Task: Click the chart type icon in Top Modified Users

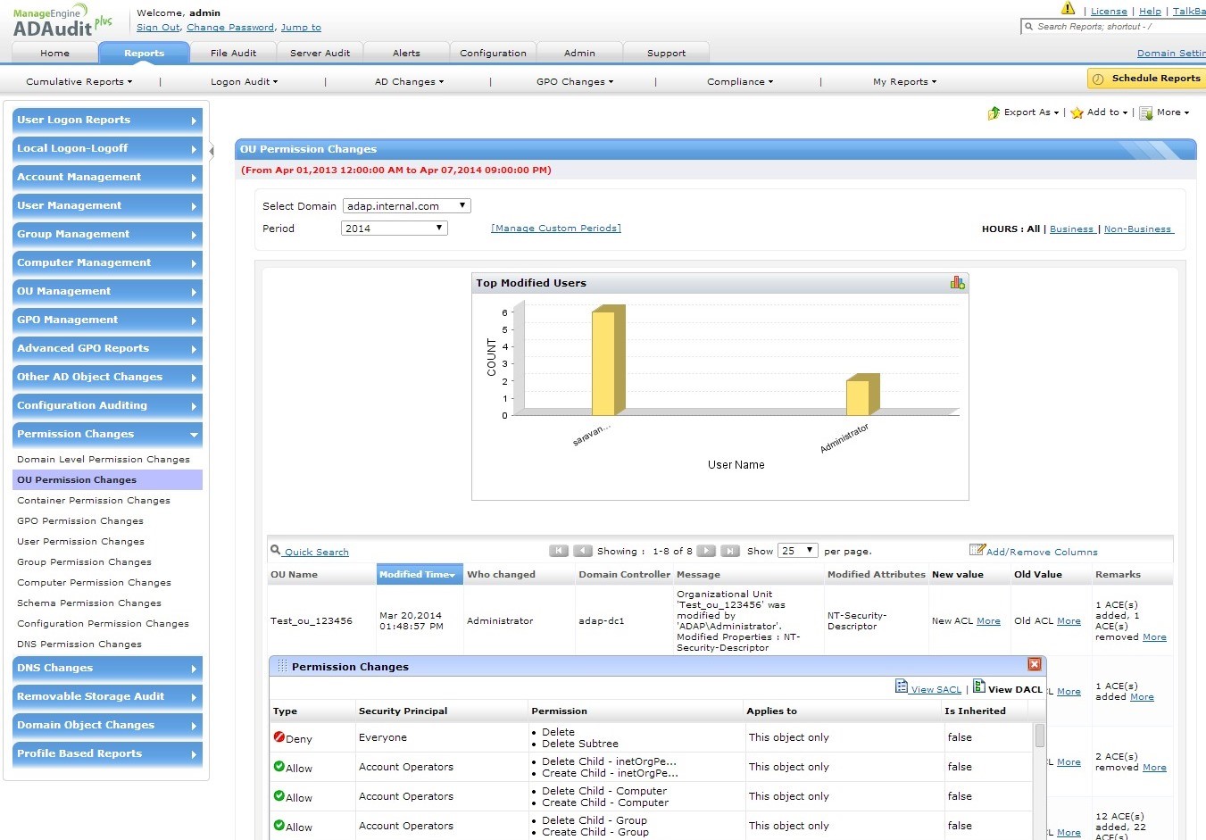Action: pyautogui.click(x=957, y=283)
